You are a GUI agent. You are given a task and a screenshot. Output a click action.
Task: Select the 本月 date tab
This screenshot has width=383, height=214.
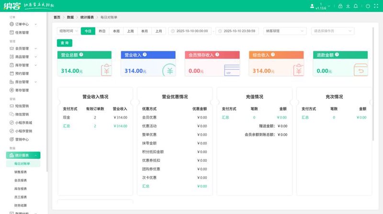(x=145, y=31)
